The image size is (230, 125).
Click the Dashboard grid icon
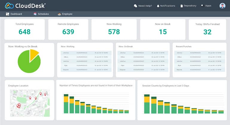[7, 14]
